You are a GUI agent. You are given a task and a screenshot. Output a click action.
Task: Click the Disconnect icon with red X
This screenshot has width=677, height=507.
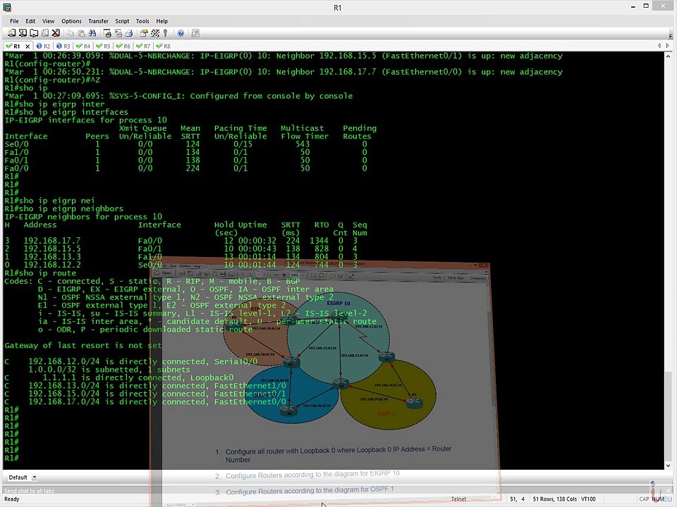(56, 33)
